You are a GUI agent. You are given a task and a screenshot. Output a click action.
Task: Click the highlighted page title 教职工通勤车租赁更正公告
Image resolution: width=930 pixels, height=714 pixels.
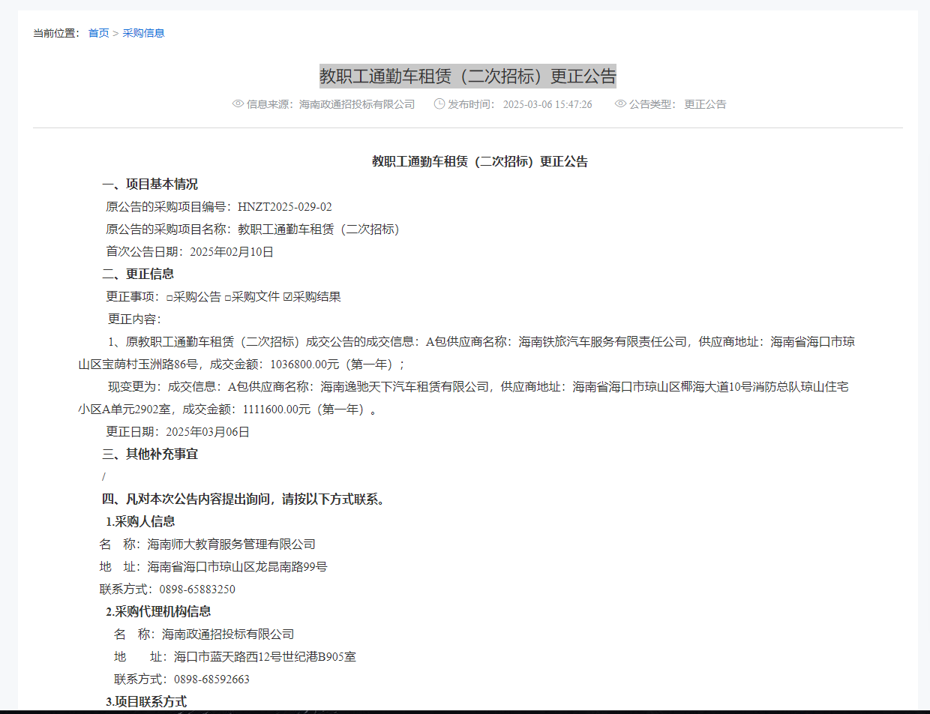[x=467, y=76]
